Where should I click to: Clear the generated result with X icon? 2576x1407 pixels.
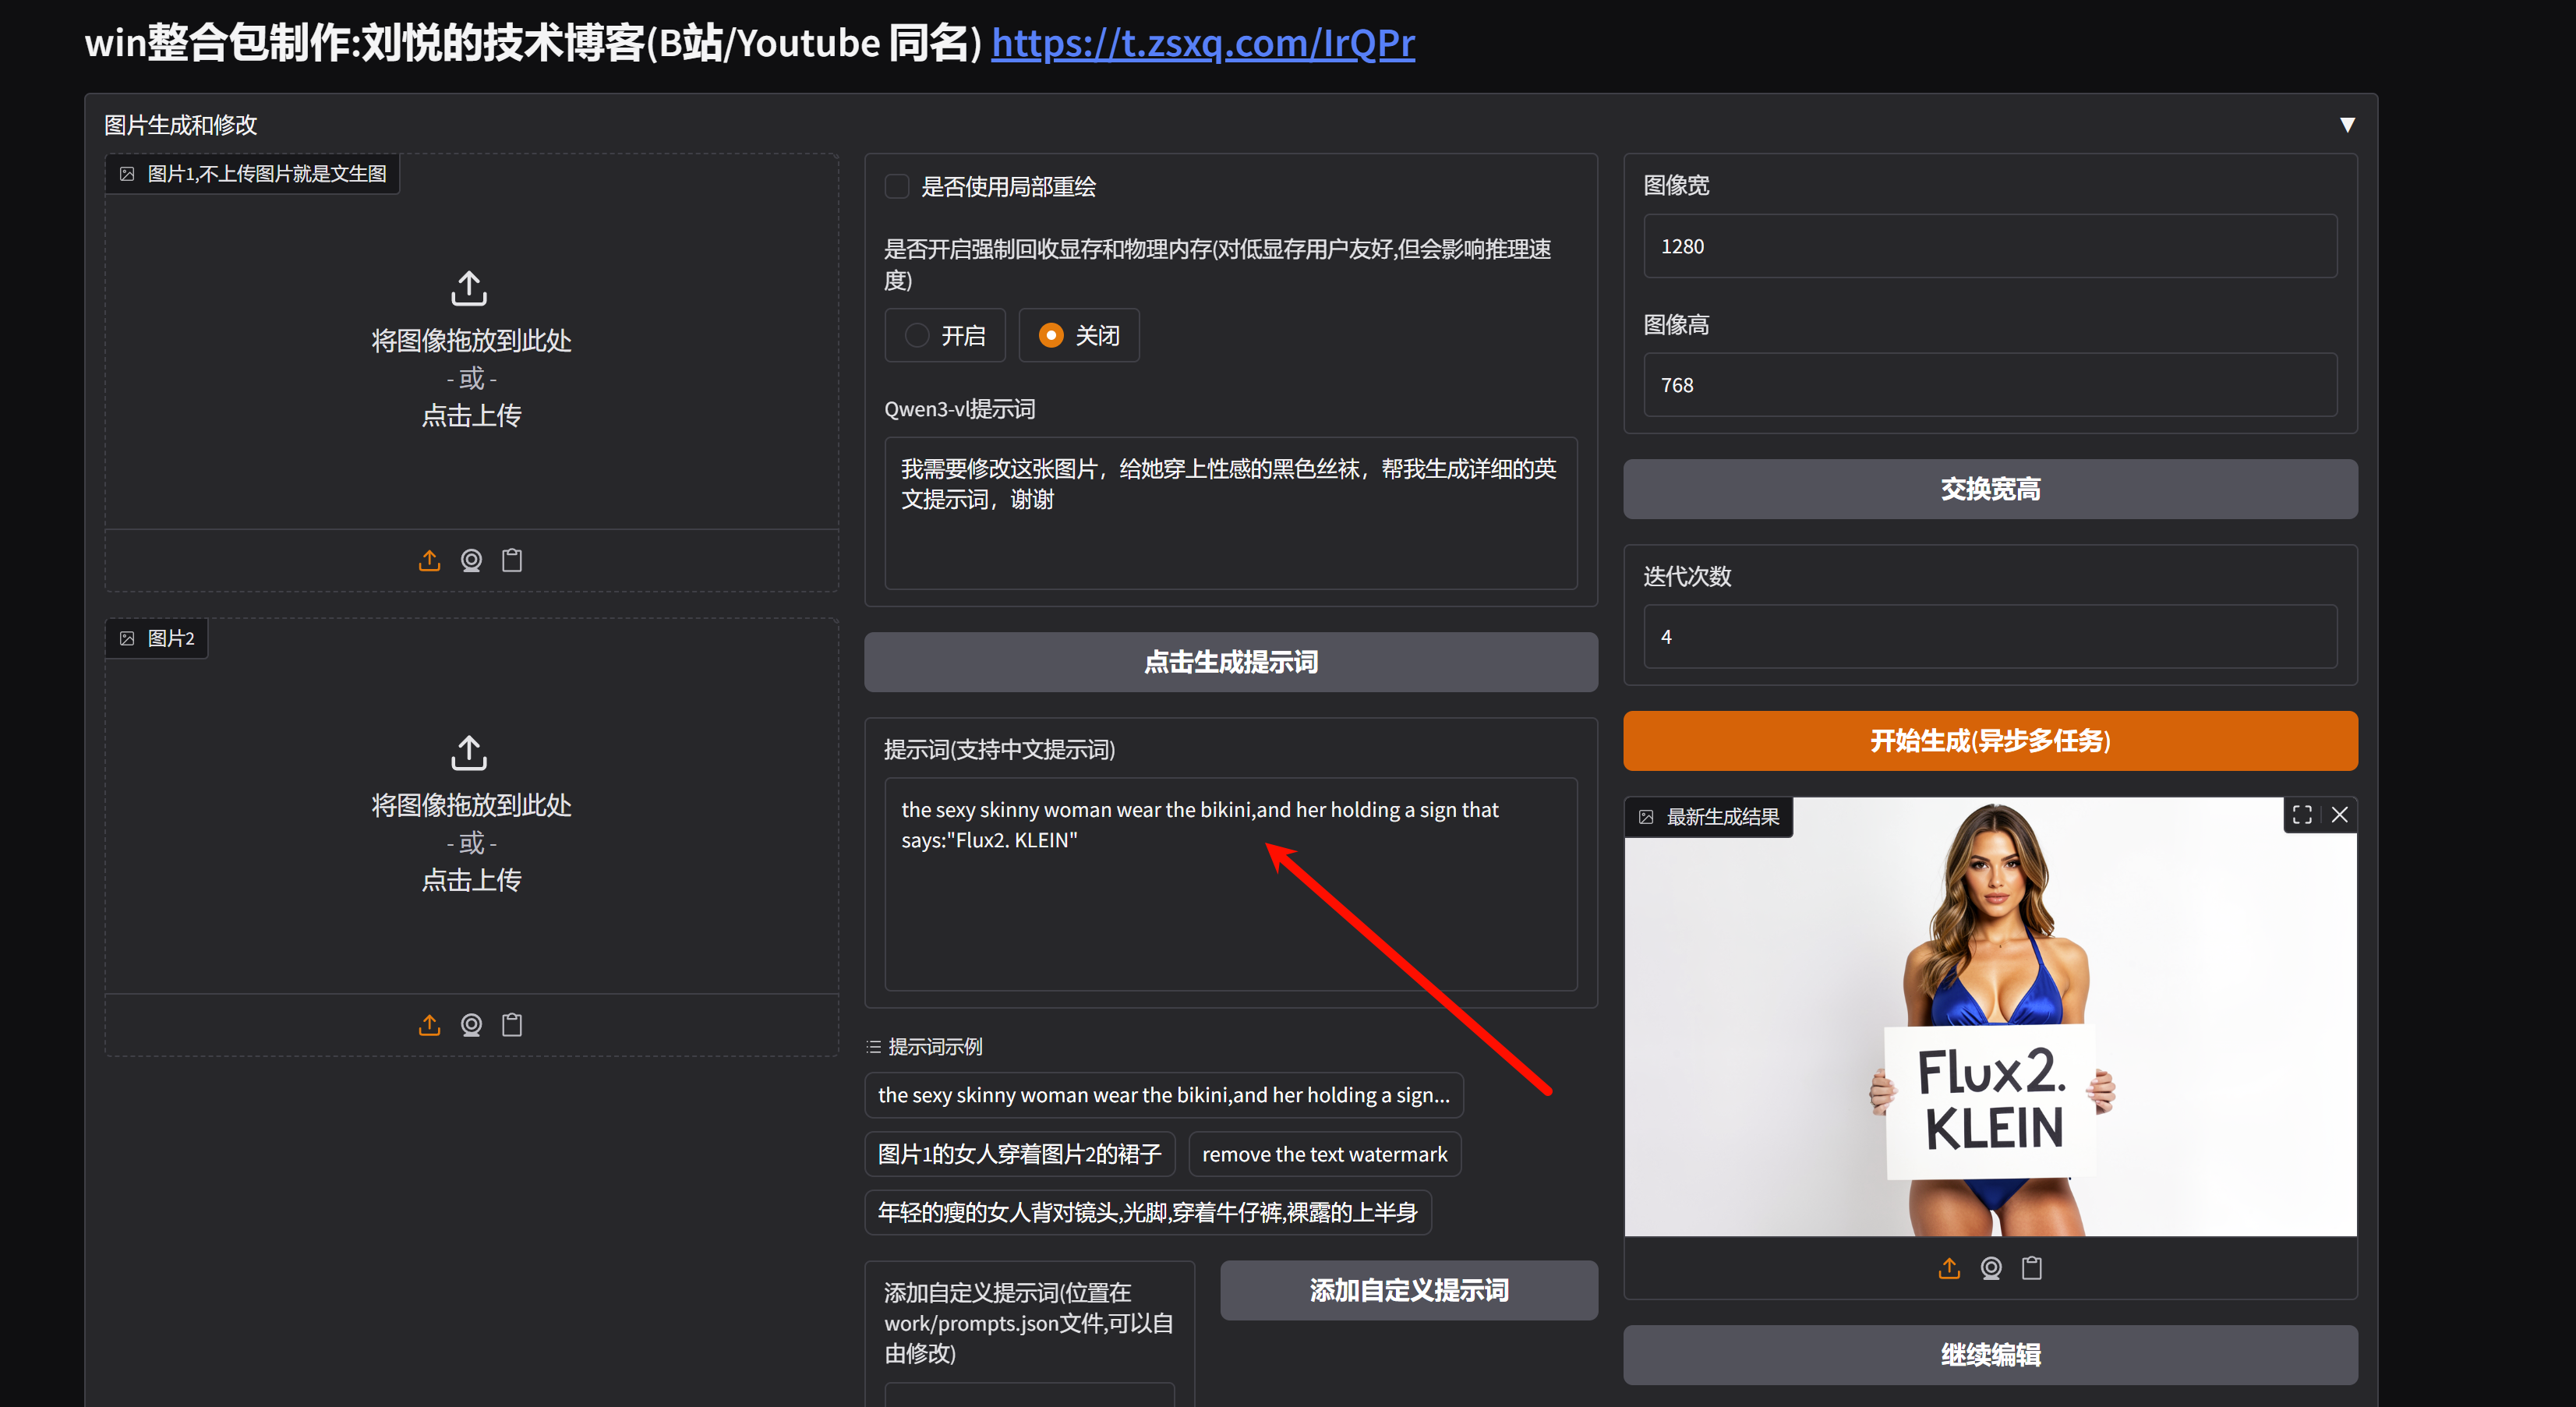[x=2340, y=815]
